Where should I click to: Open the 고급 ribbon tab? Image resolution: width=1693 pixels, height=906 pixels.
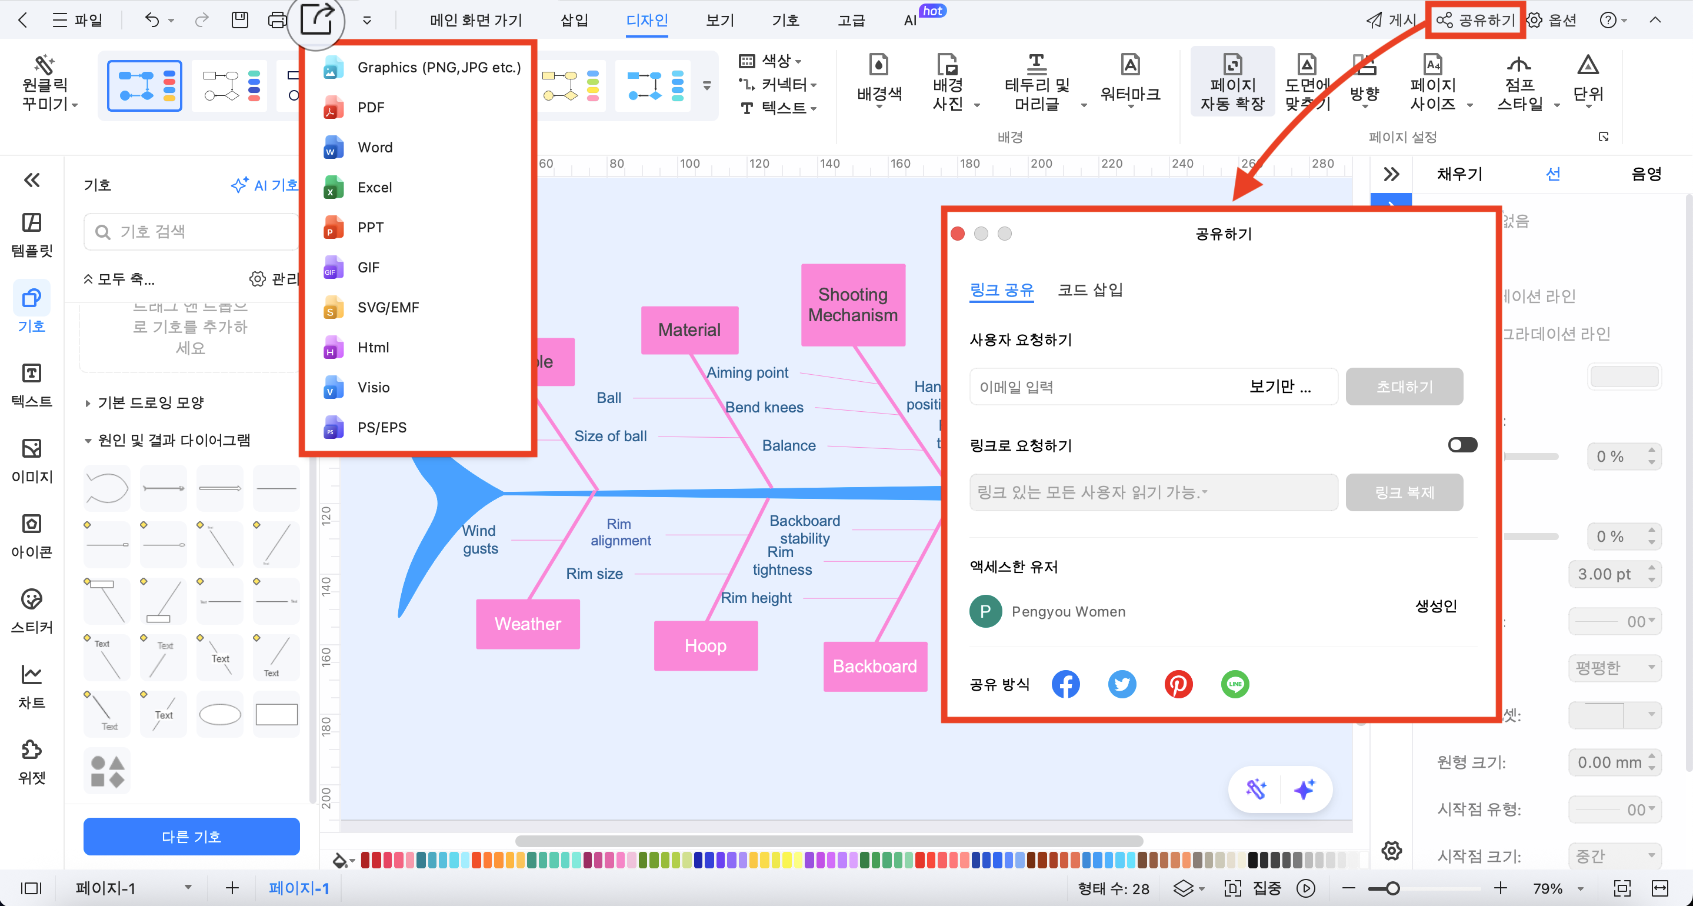click(x=851, y=21)
